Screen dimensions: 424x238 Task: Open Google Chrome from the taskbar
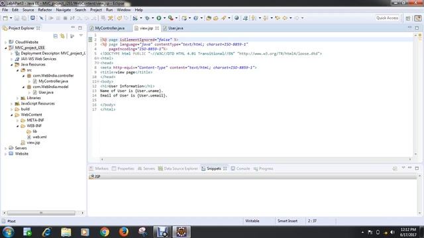pos(105,232)
